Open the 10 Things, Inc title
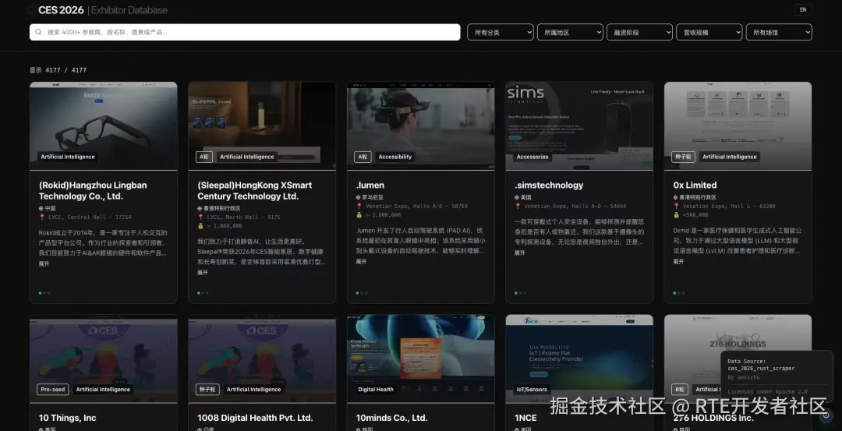This screenshot has height=431, width=842. click(67, 418)
